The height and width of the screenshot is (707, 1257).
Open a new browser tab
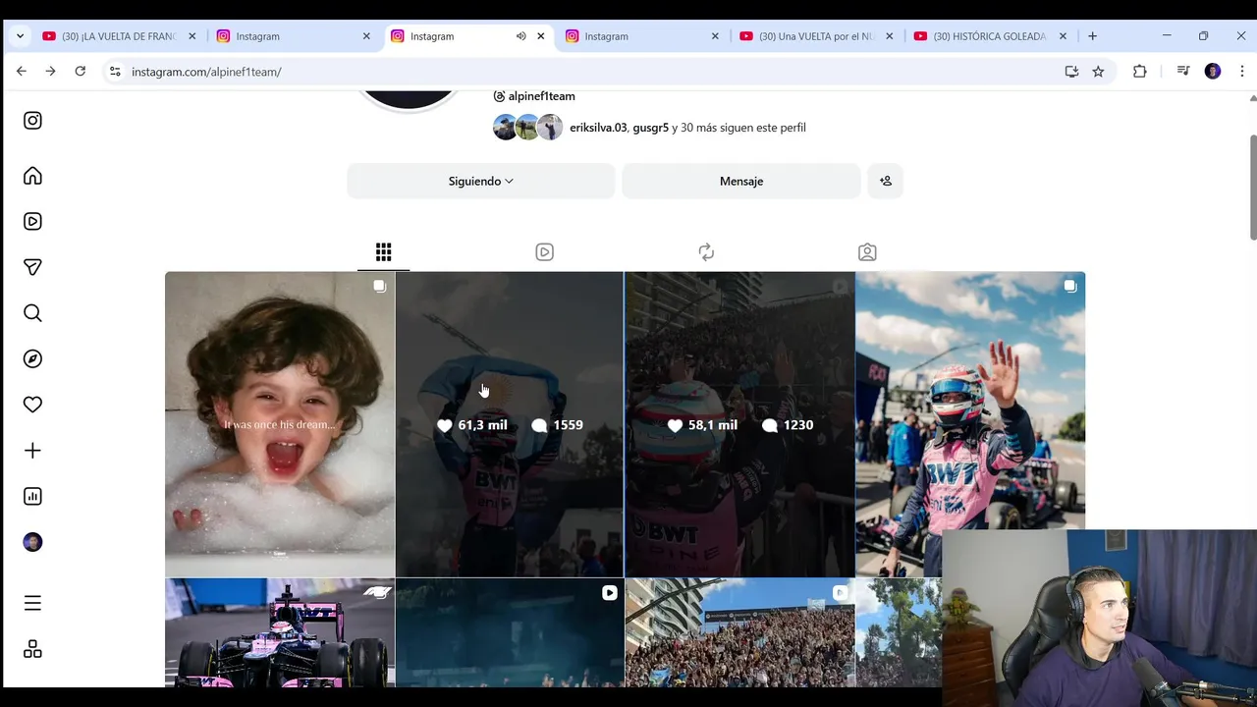pyautogui.click(x=1092, y=36)
